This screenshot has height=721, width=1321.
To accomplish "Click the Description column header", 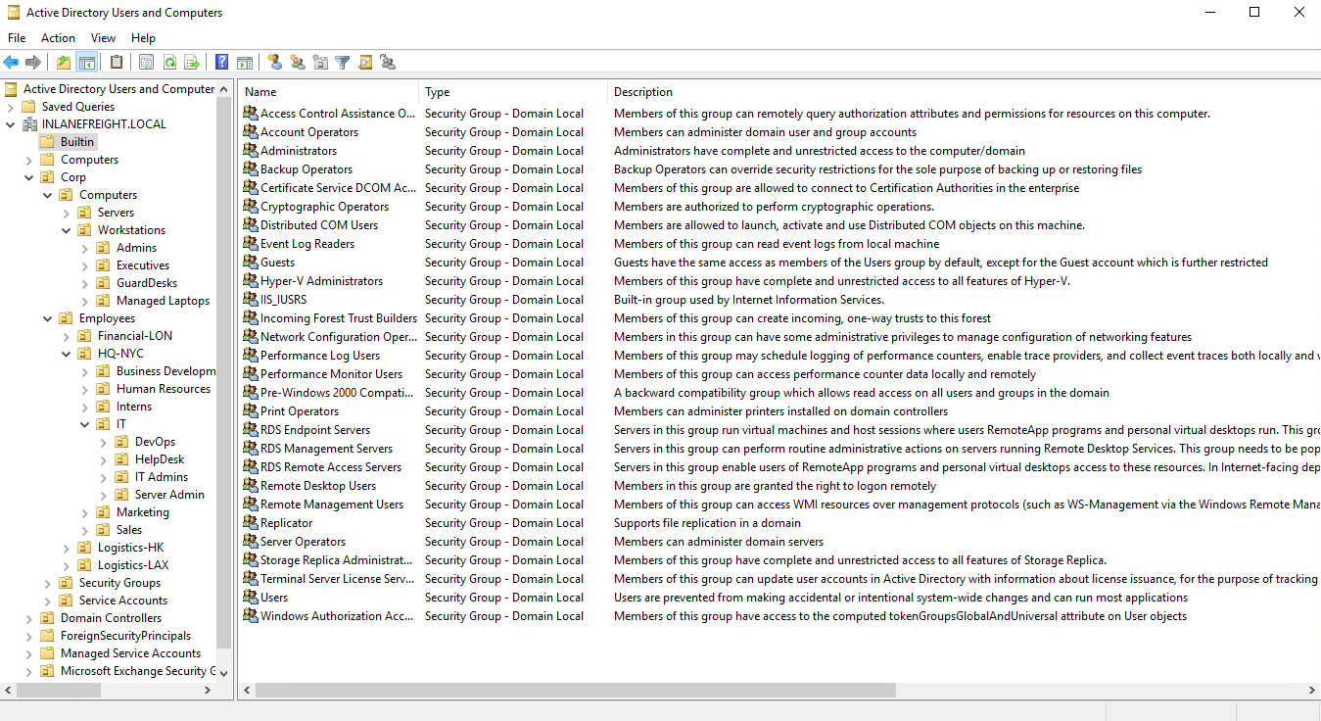I will tap(642, 92).
